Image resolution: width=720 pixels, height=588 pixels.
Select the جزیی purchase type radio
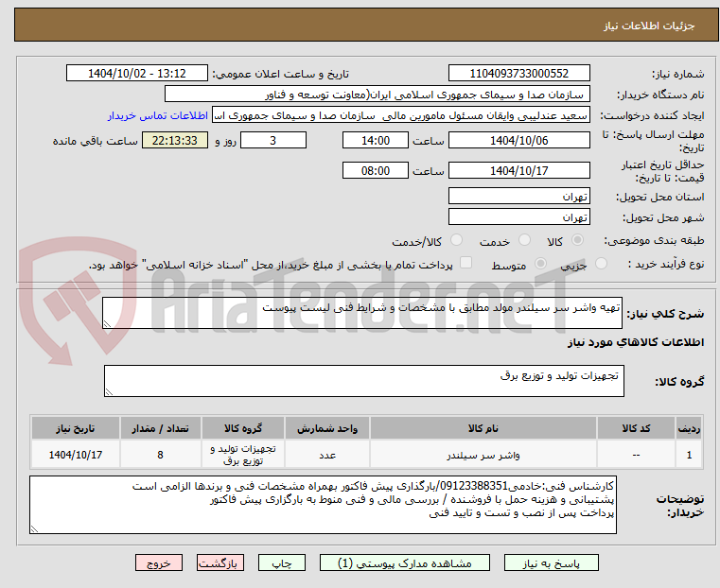click(601, 264)
